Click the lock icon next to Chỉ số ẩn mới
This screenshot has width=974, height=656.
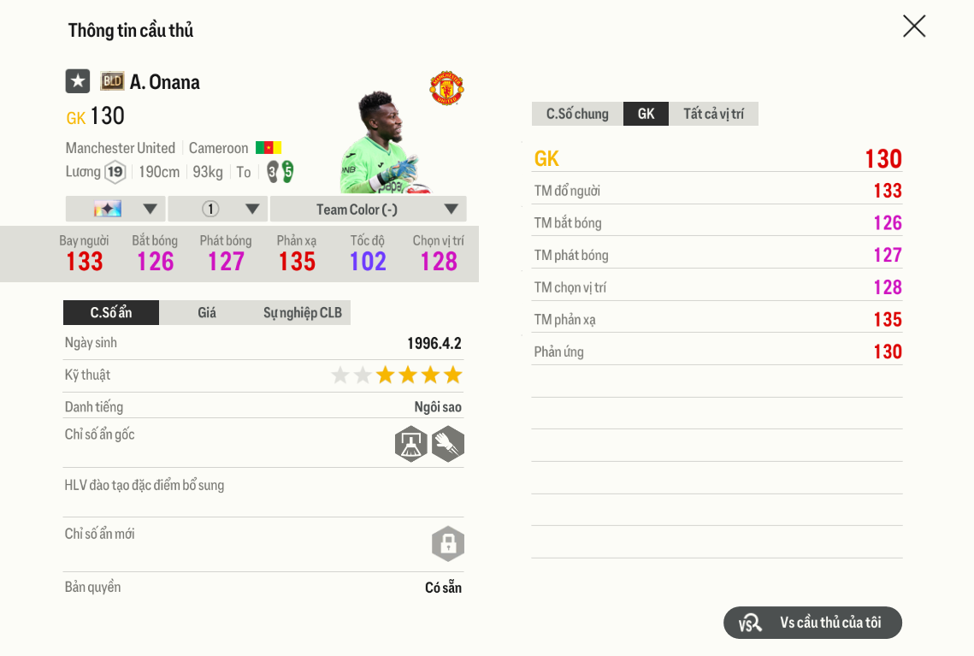pyautogui.click(x=447, y=544)
